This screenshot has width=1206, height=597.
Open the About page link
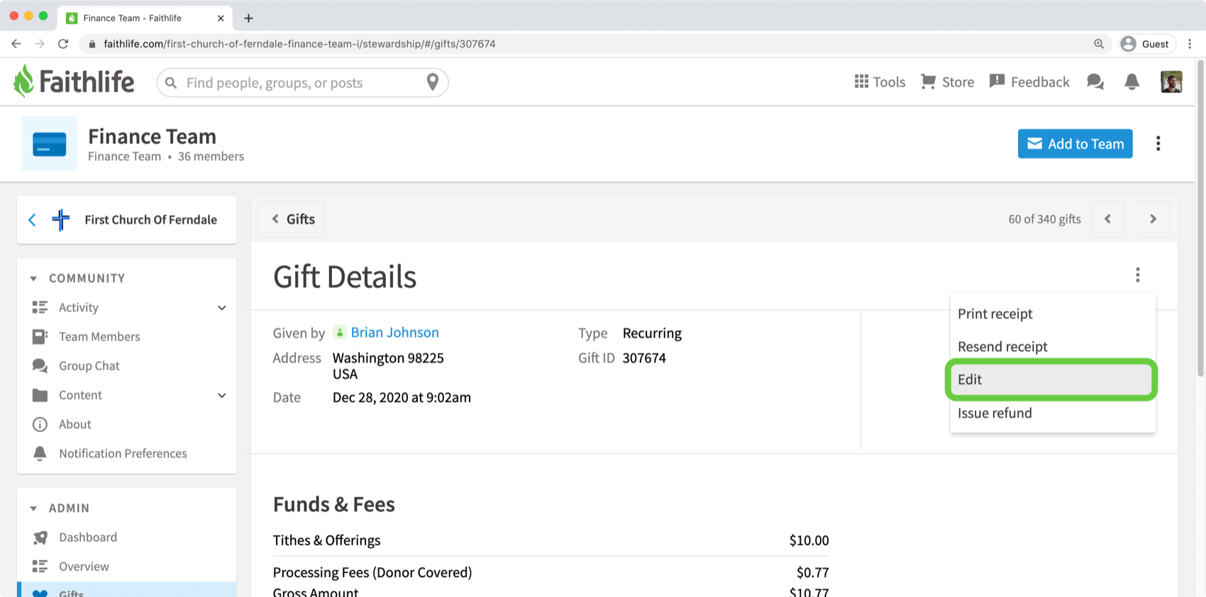(x=75, y=424)
